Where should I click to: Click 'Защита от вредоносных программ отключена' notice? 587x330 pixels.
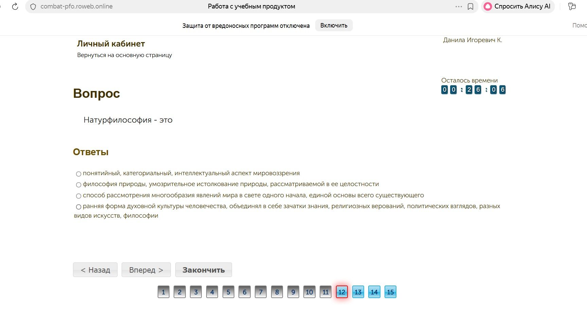tap(246, 26)
